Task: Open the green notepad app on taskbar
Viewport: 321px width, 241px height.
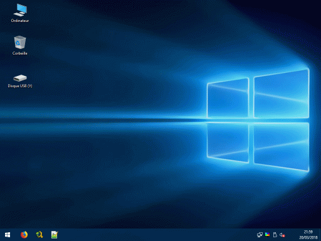Action: (55, 235)
